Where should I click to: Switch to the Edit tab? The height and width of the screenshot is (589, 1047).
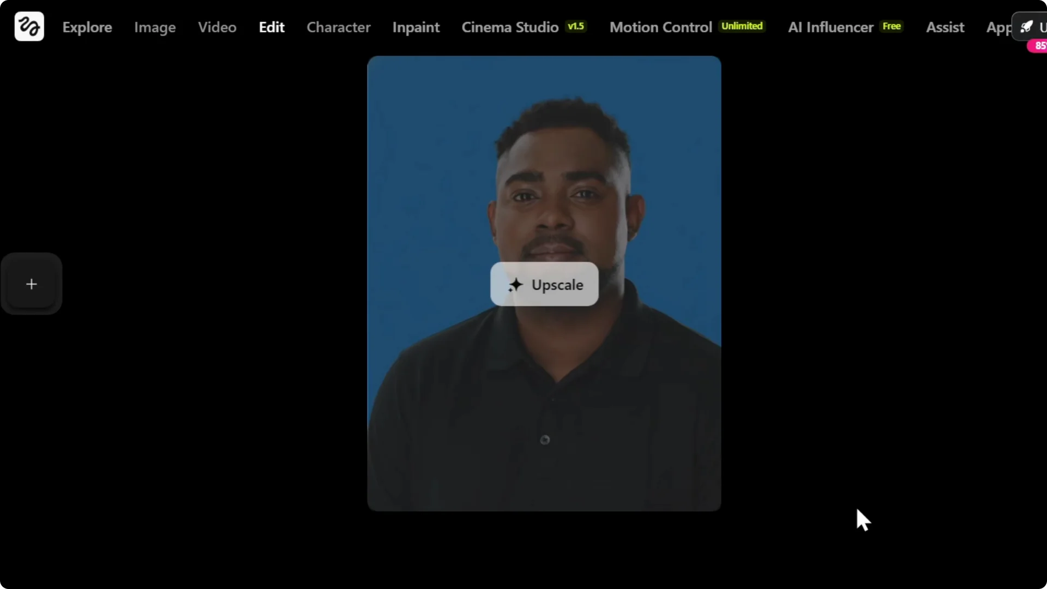click(x=271, y=27)
